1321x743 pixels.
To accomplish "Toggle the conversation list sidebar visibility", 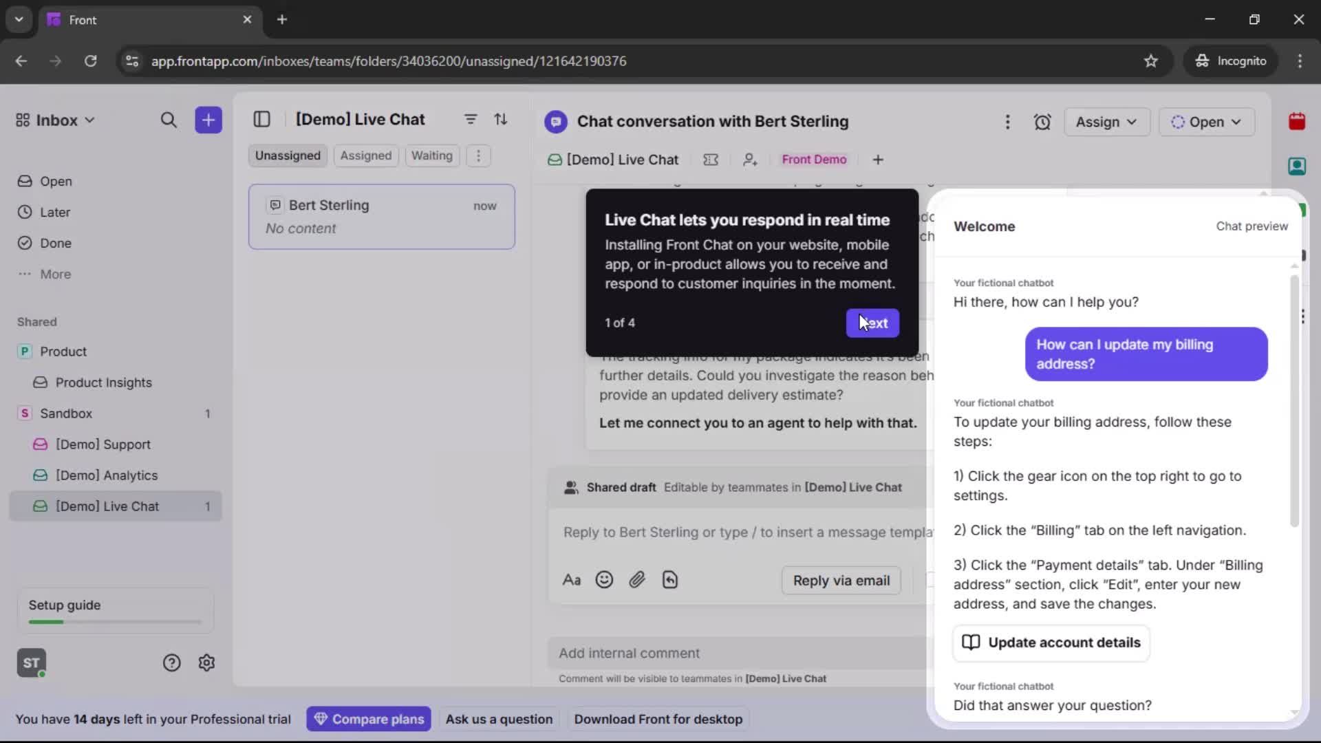I will click(262, 120).
